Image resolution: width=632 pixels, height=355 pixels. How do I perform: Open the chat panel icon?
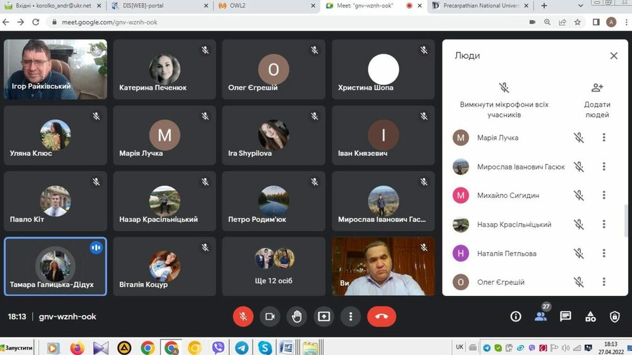click(565, 316)
